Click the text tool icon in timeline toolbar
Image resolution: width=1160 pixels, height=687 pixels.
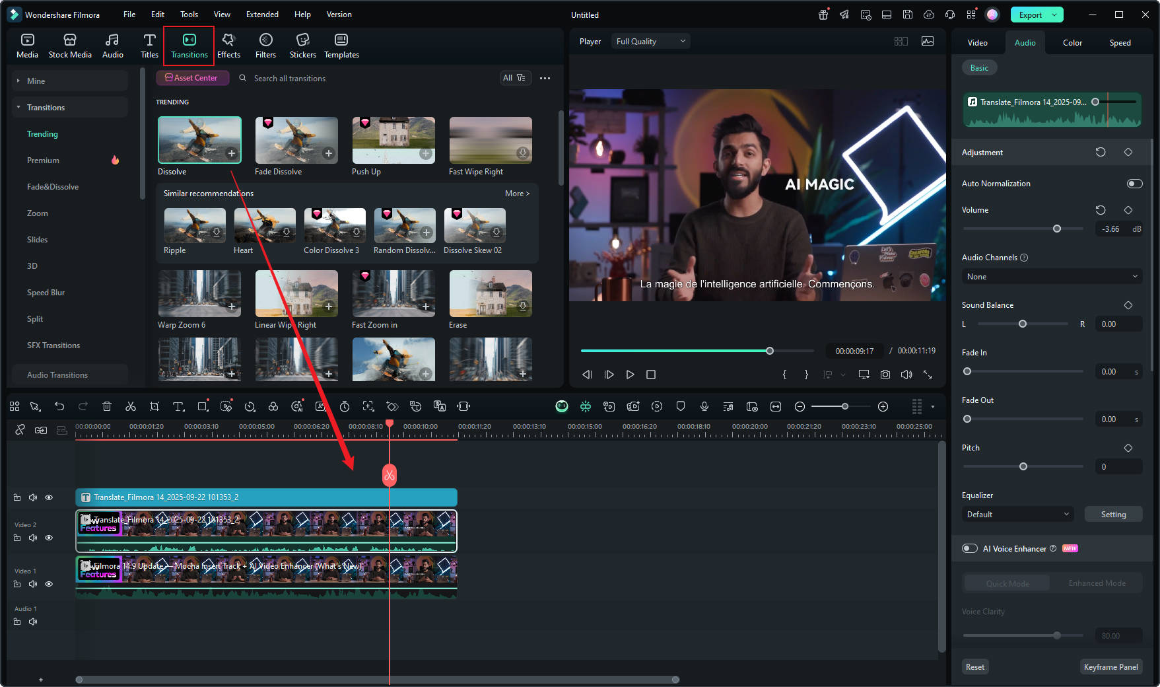(178, 406)
